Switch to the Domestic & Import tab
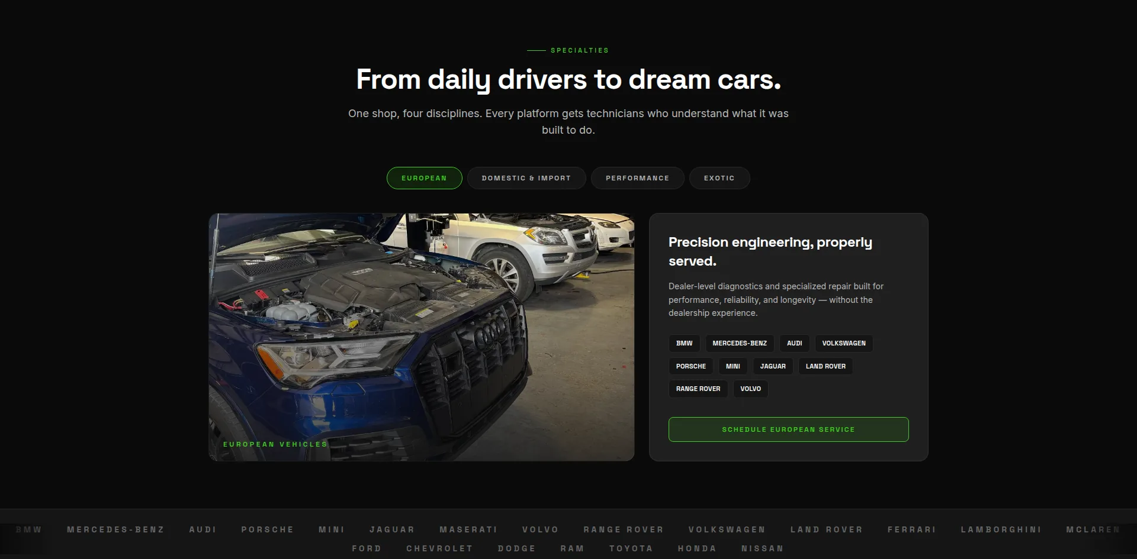The height and width of the screenshot is (559, 1137). (526, 178)
